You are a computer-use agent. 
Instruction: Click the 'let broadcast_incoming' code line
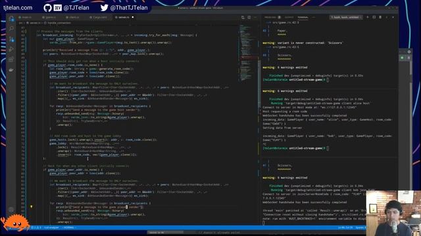pos(116,35)
